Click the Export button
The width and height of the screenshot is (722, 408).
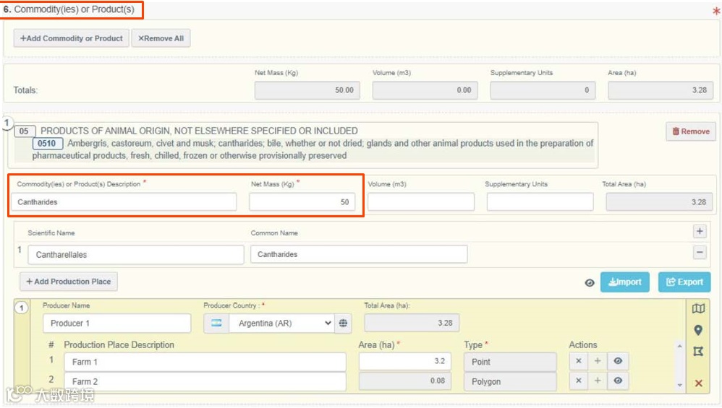tap(684, 282)
